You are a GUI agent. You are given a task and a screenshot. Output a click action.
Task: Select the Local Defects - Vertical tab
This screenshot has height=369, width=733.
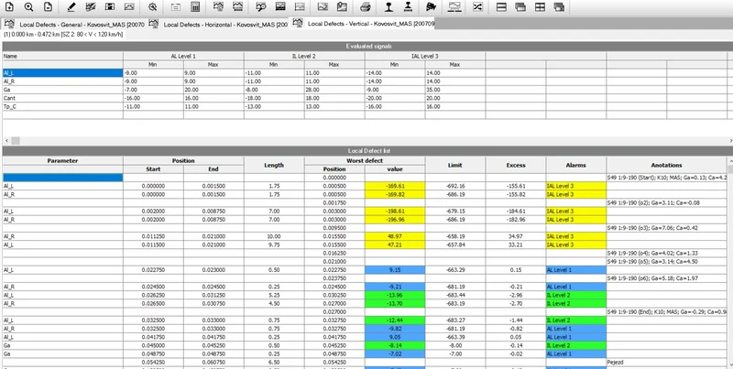[363, 24]
